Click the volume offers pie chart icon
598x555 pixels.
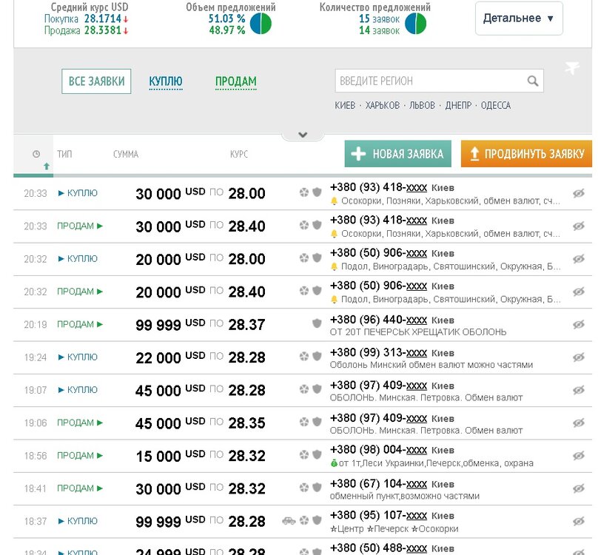coord(261,24)
